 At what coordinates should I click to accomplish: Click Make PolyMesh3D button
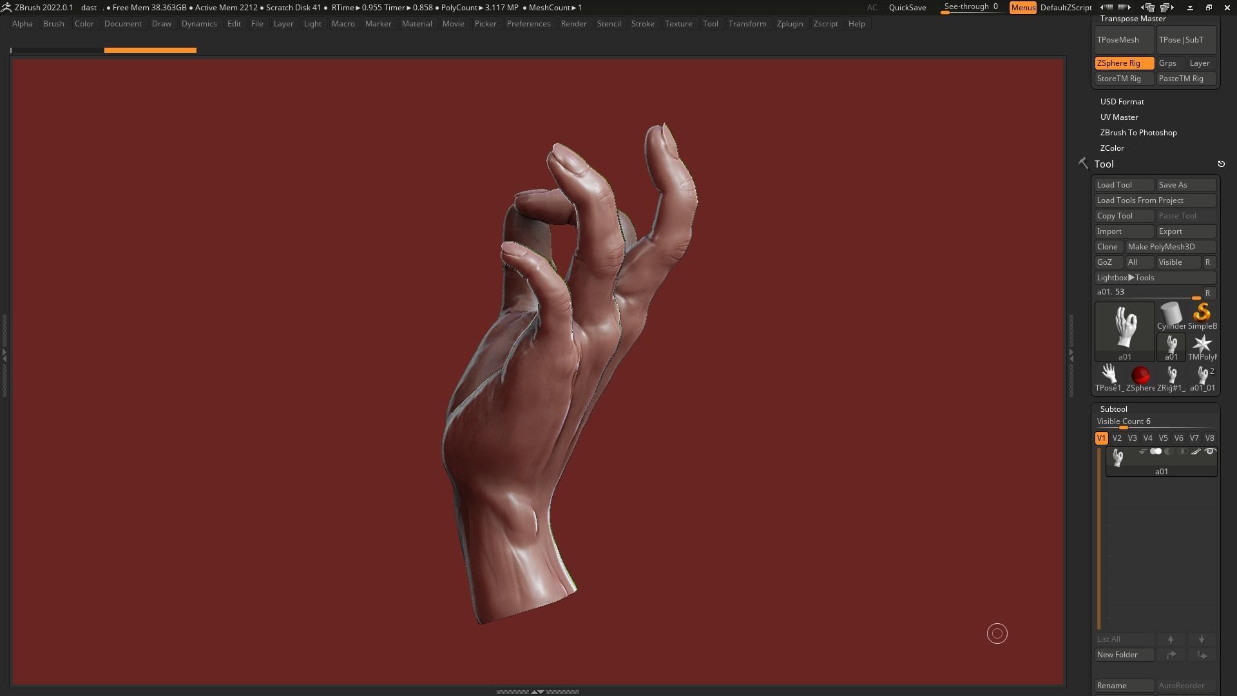point(1171,247)
